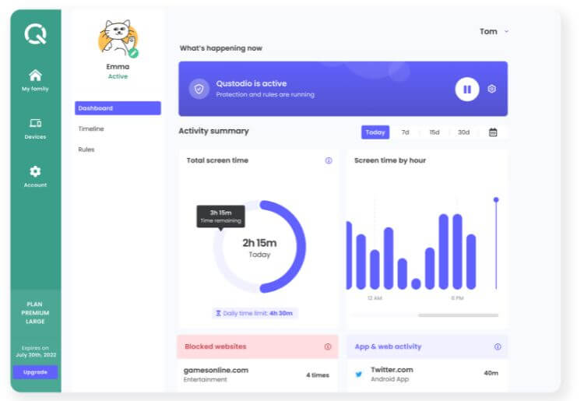Open the Dashboard tab
584x401 pixels.
[x=118, y=108]
